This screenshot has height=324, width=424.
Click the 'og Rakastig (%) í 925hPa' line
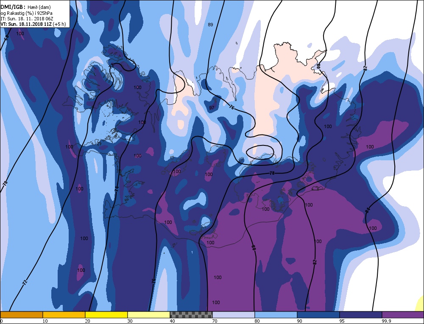[x=26, y=13]
